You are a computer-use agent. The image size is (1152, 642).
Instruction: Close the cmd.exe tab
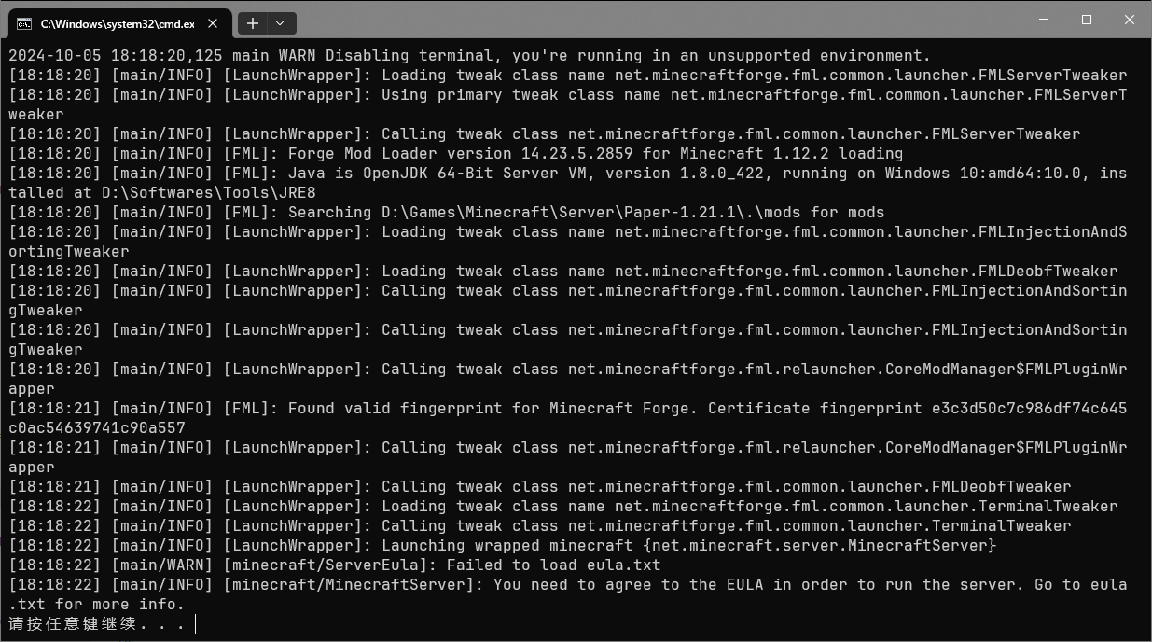213,23
